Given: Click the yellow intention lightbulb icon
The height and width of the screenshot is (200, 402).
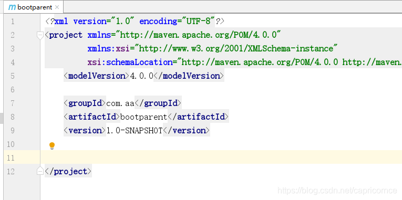Looking at the screenshot, I should [x=52, y=146].
